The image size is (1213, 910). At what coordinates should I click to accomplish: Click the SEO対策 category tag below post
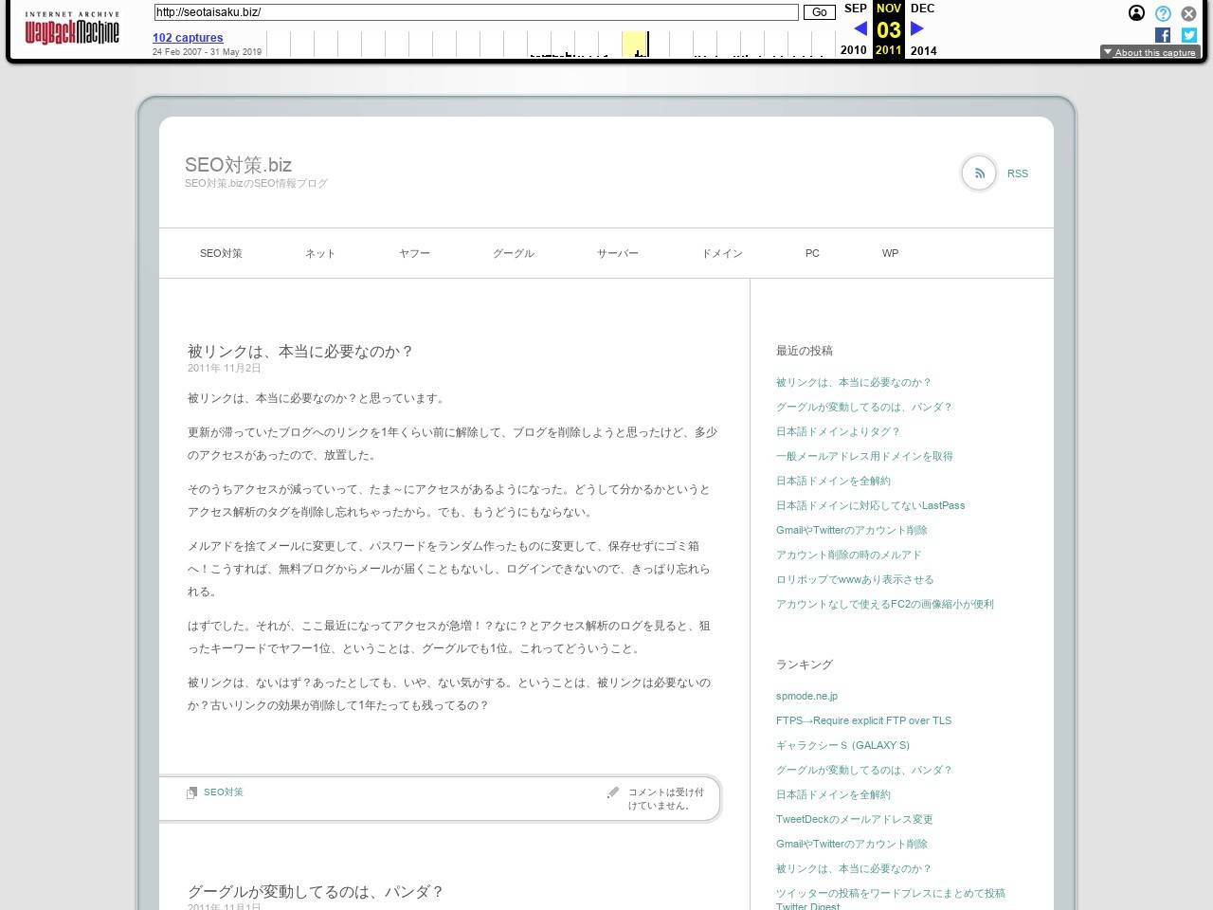click(x=223, y=792)
